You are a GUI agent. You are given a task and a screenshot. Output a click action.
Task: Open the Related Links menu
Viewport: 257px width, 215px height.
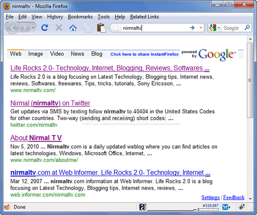click(144, 17)
